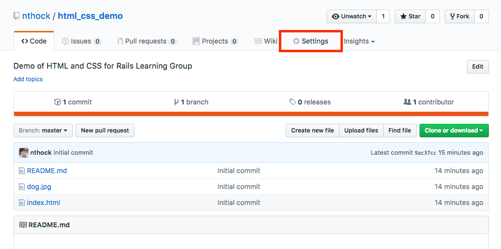501x249 pixels.
Task: Click the README.md file icon in list
Action: 21,171
